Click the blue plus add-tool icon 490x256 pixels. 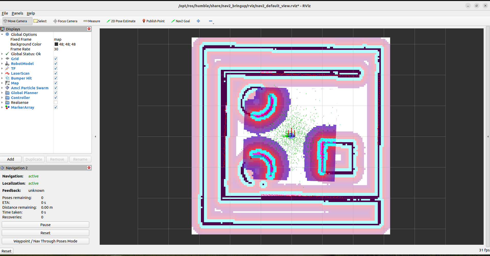198,21
